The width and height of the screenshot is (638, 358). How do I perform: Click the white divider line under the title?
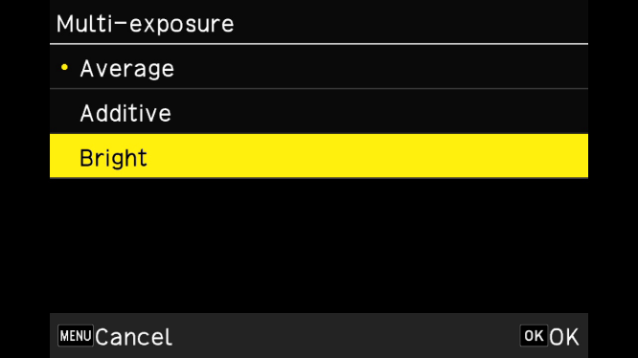click(319, 43)
